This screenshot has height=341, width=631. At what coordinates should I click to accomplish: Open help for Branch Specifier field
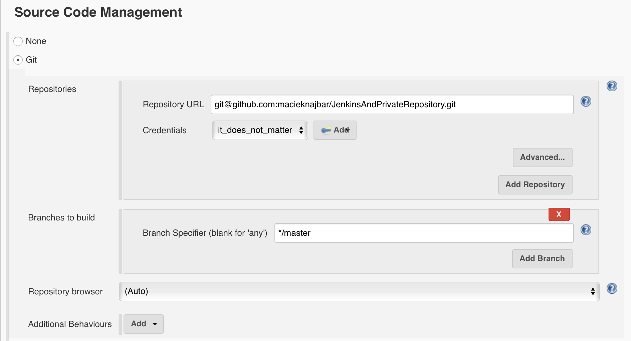tap(586, 230)
